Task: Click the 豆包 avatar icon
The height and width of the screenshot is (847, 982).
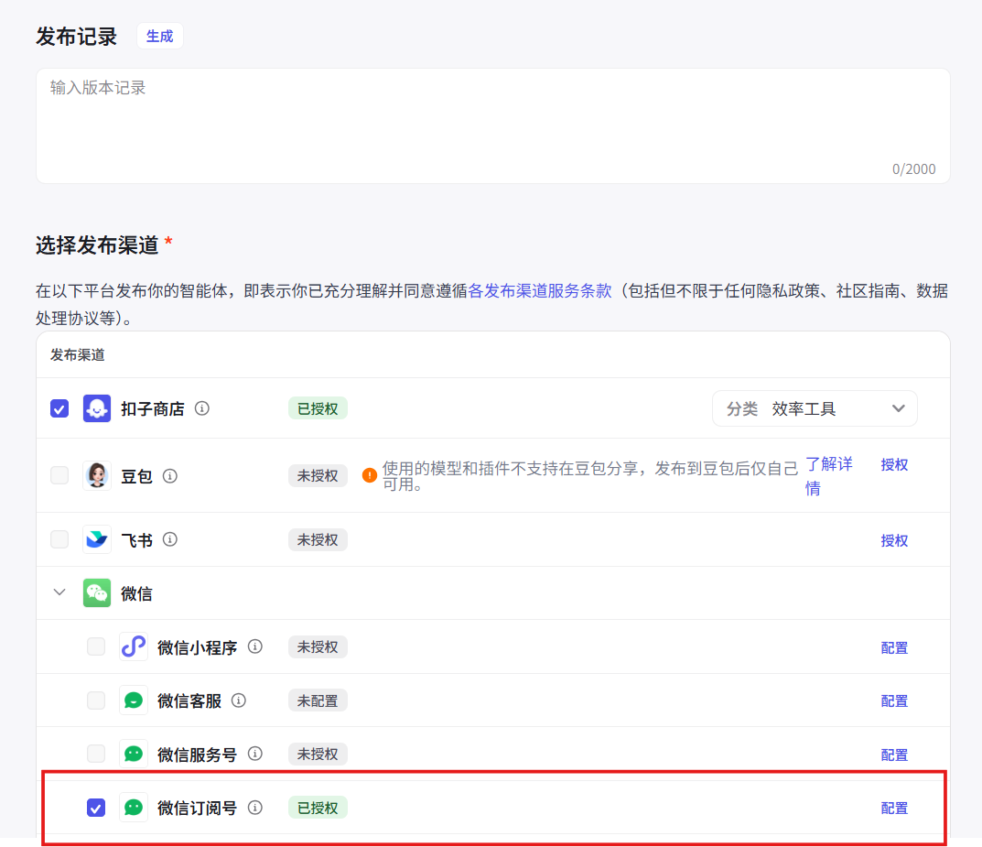Action: tap(97, 475)
